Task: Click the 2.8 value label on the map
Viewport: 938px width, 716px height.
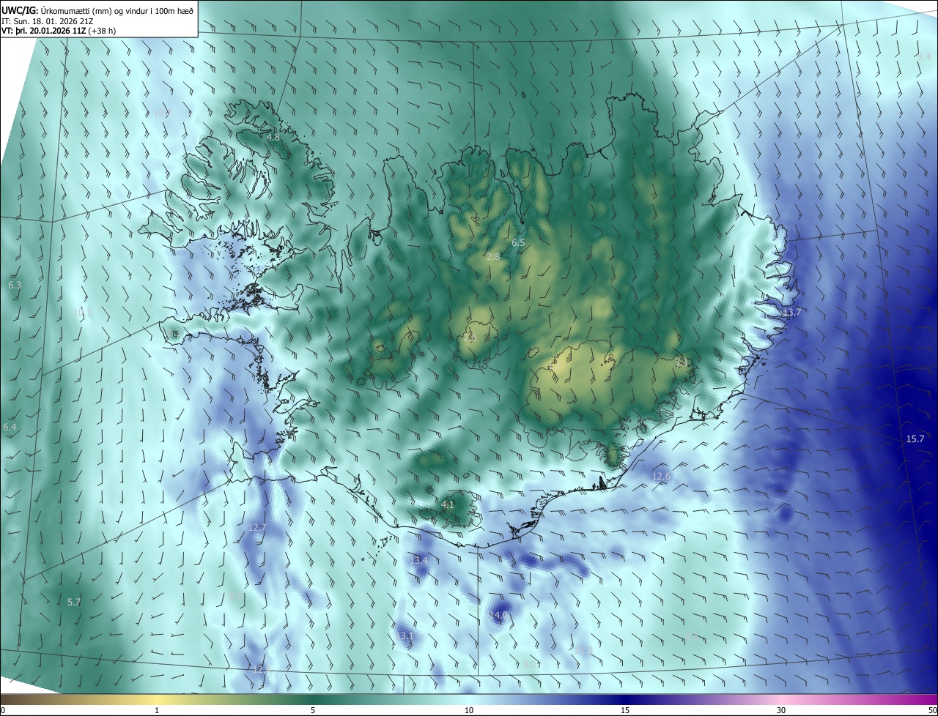Action: 493,257
